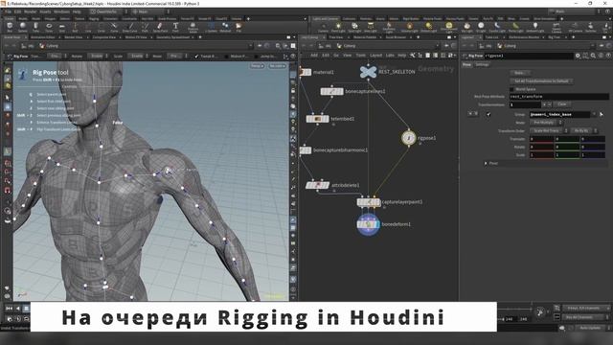Click the group selection arrow button

tap(602, 114)
